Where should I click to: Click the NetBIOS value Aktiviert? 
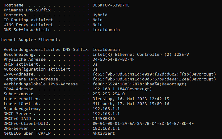coord(104,133)
